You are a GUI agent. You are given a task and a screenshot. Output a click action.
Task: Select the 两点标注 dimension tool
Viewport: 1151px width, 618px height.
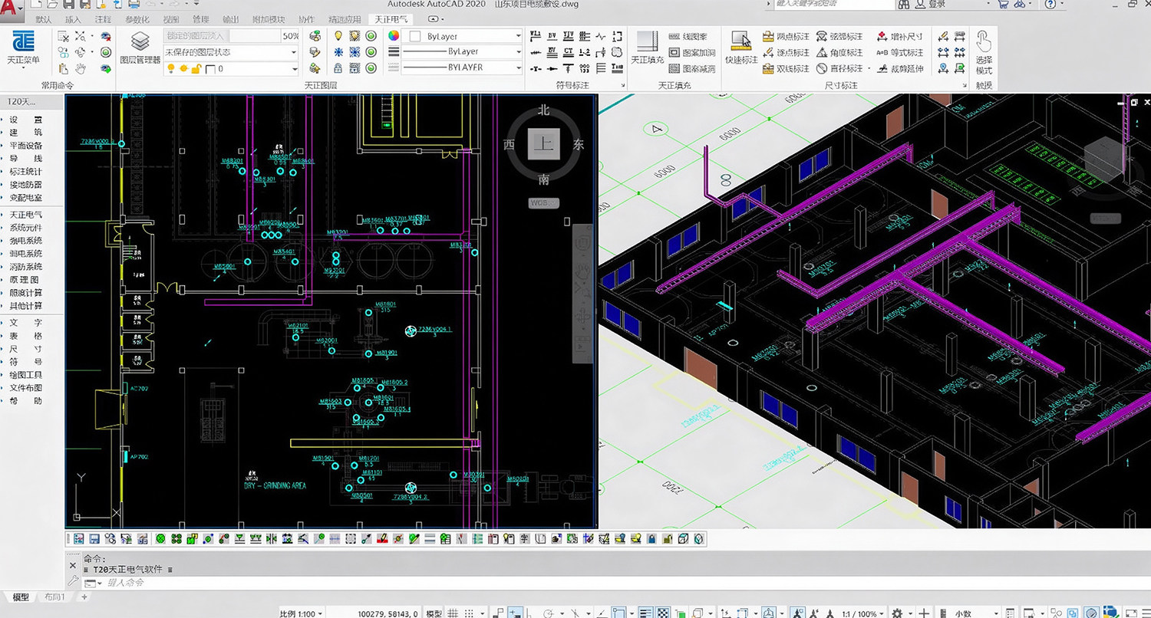click(787, 36)
